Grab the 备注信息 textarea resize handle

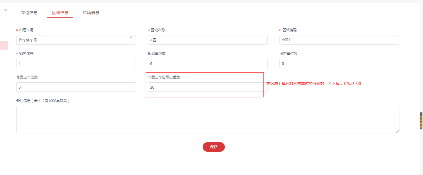[398, 132]
